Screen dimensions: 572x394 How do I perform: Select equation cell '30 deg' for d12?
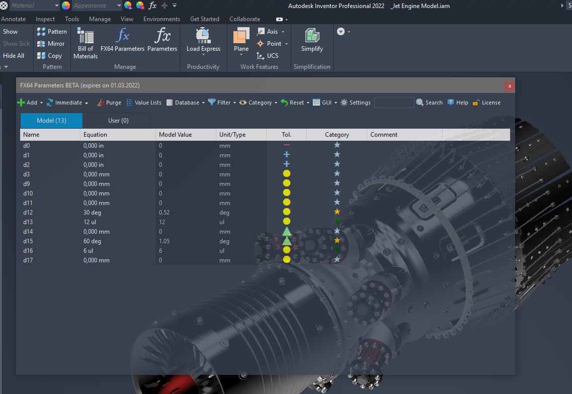(x=92, y=213)
